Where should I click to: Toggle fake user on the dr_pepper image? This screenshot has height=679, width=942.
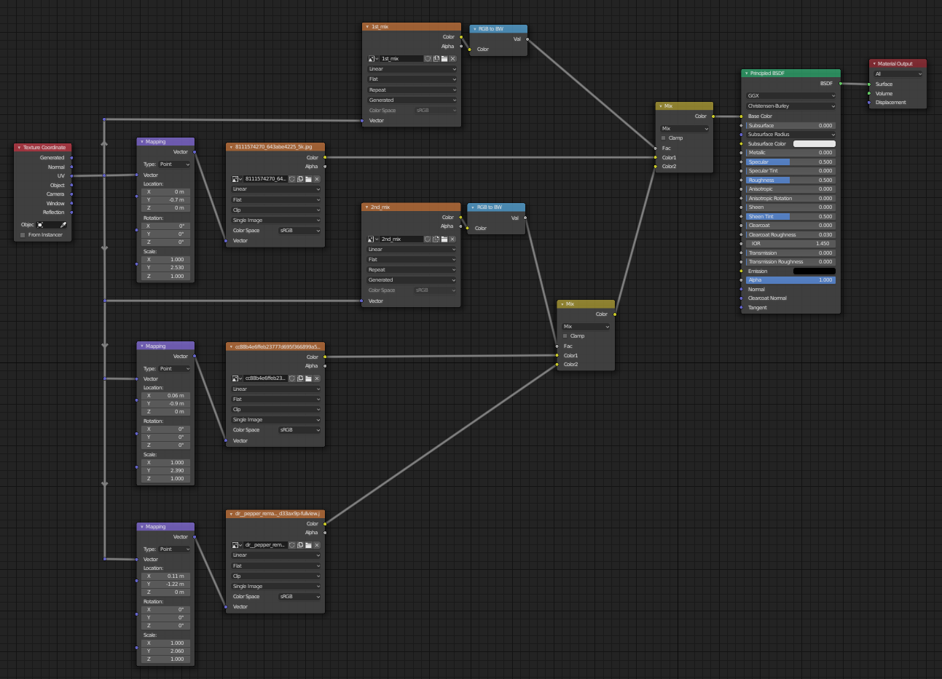292,544
